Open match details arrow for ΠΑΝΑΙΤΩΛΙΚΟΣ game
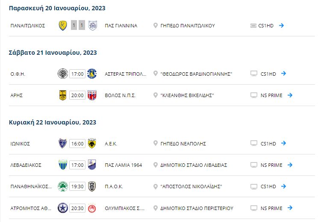The image size is (321, 222). pyautogui.click(x=281, y=25)
